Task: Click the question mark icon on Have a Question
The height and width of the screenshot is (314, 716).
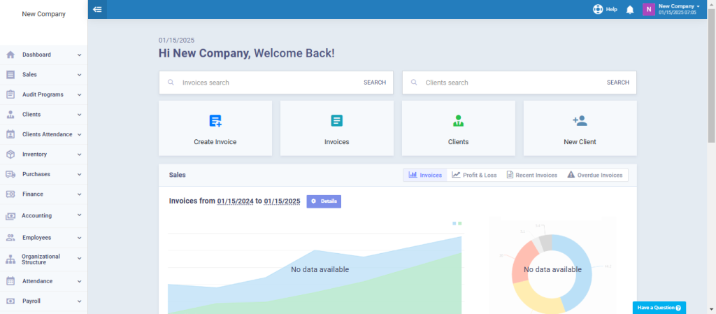Action: 678,308
